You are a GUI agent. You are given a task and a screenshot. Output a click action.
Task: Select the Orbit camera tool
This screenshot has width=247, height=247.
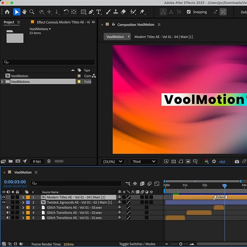(x=41, y=12)
